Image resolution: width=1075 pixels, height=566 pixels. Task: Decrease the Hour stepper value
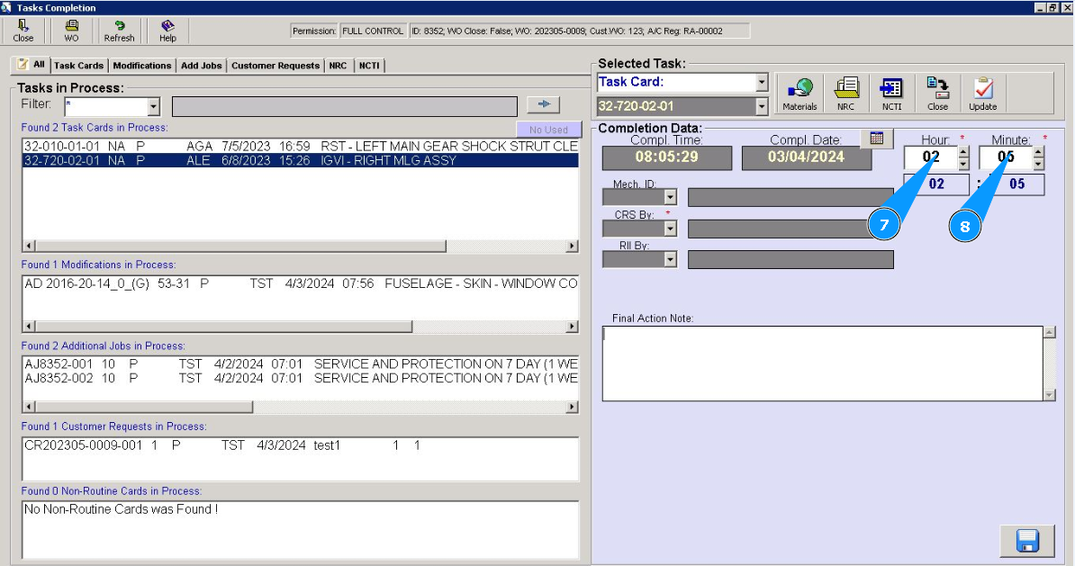[x=963, y=164]
